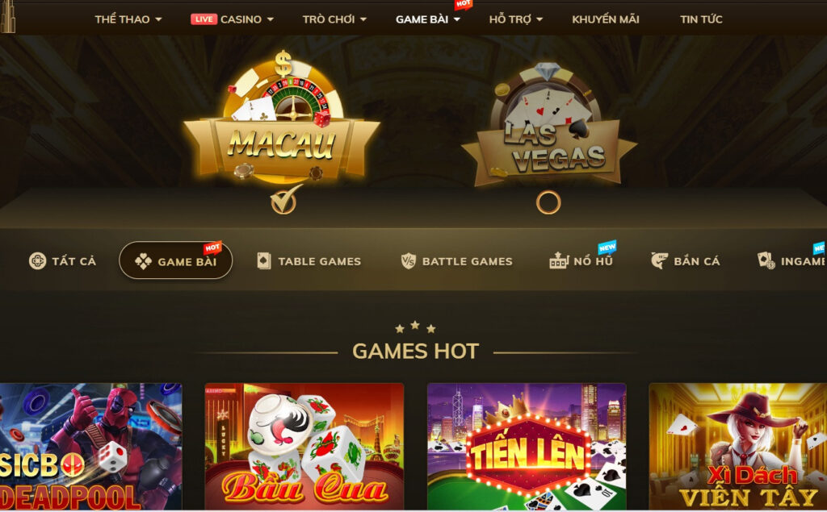The height and width of the screenshot is (512, 827).
Task: Open the Tiến Lên game thumbnail
Action: pyautogui.click(x=527, y=447)
